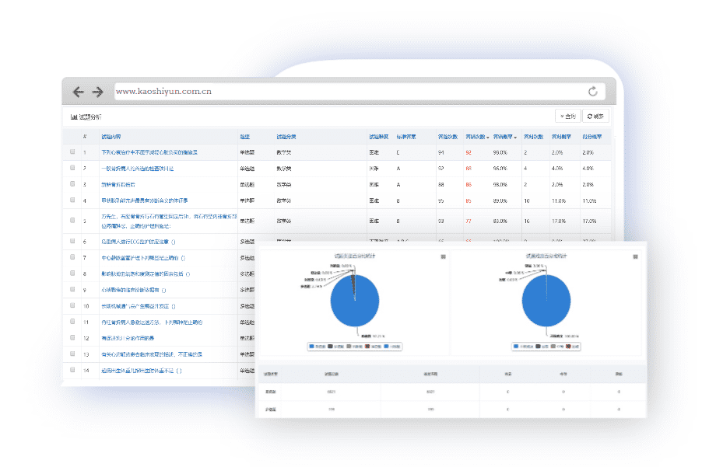
Task: Click the 刷新 refresh button
Action: point(595,117)
